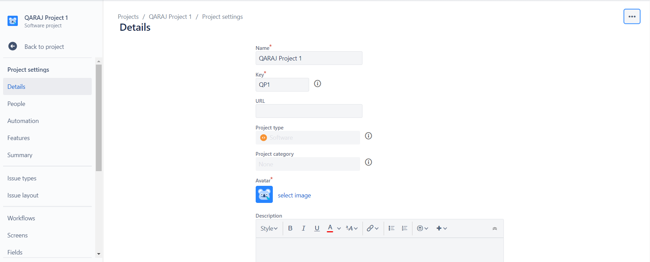Open the People settings page

click(47, 104)
